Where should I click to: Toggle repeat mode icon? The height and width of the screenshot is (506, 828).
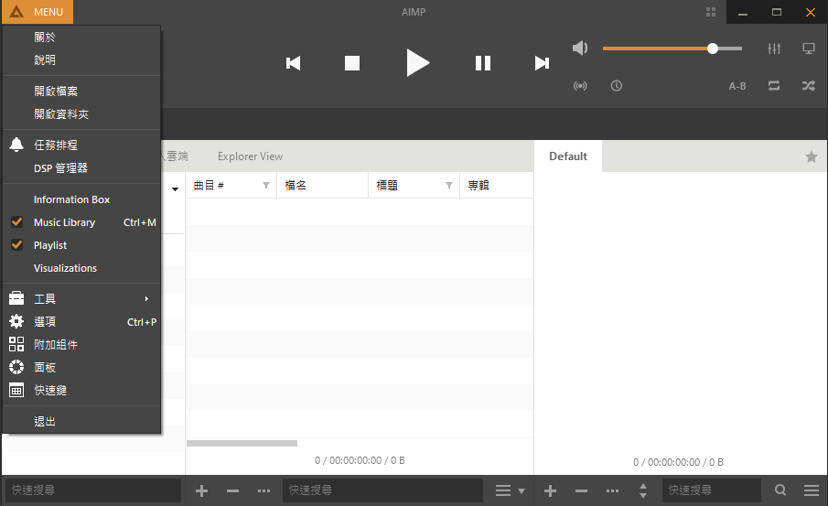(x=774, y=86)
